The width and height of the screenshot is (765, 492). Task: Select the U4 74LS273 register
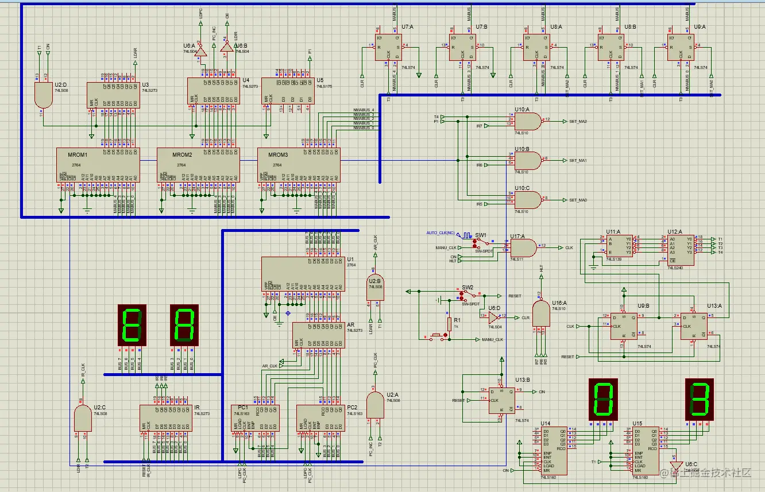213,91
